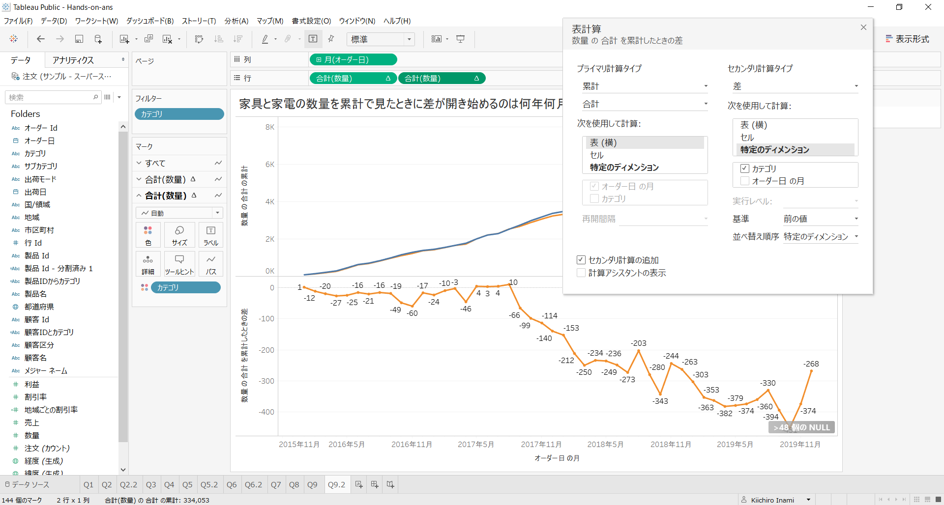
Task: Check オーダー日 の月 in secondary calculation
Action: [745, 181]
